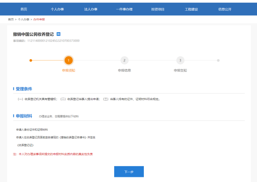Screen dimensions: 257x182
Task: Click the 申报须知 step label
Action: 69,70
